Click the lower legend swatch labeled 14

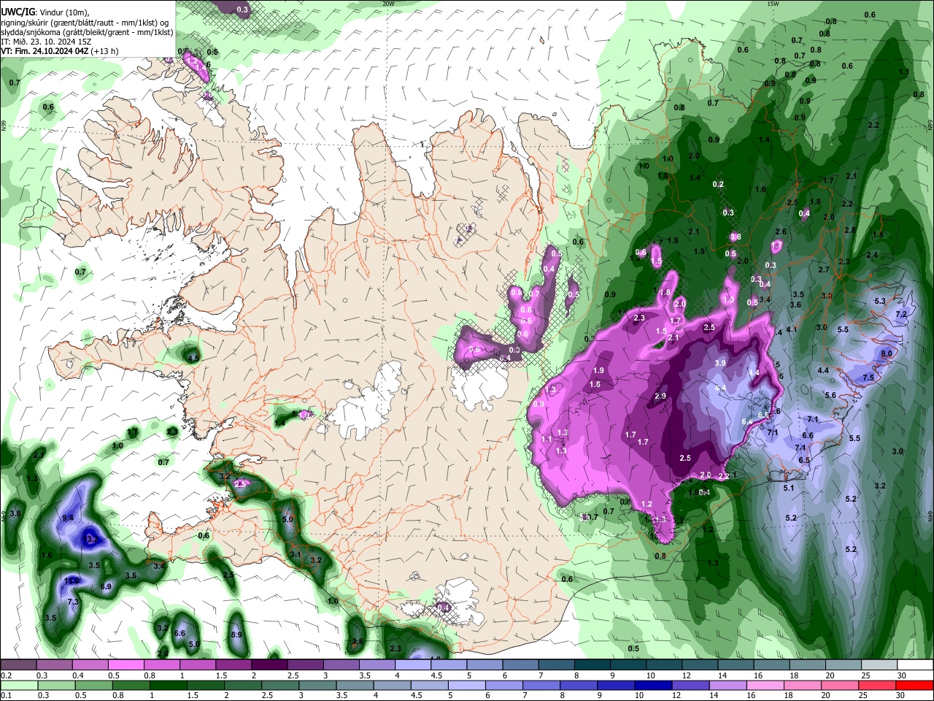pos(729,685)
